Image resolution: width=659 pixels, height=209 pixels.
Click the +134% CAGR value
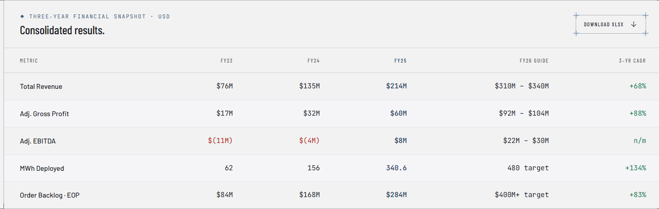pos(636,168)
